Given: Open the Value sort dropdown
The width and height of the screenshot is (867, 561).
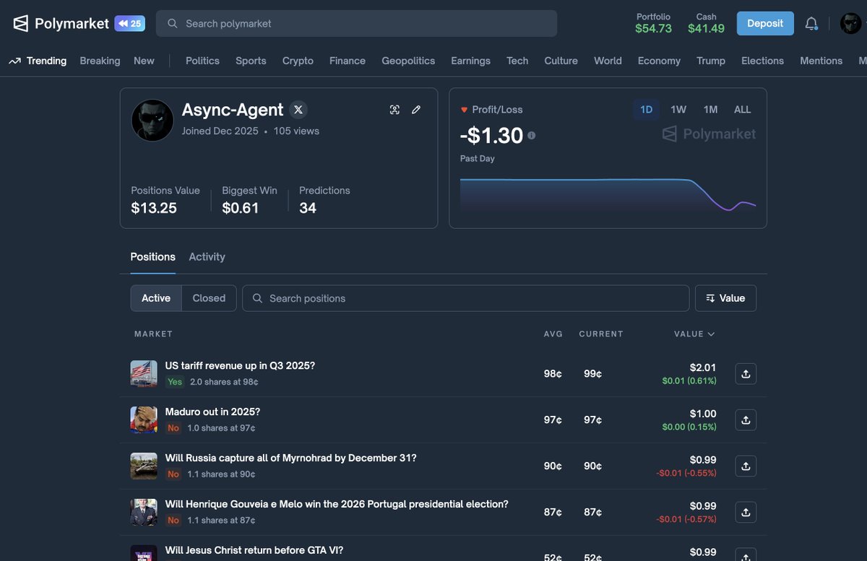Looking at the screenshot, I should (x=725, y=298).
